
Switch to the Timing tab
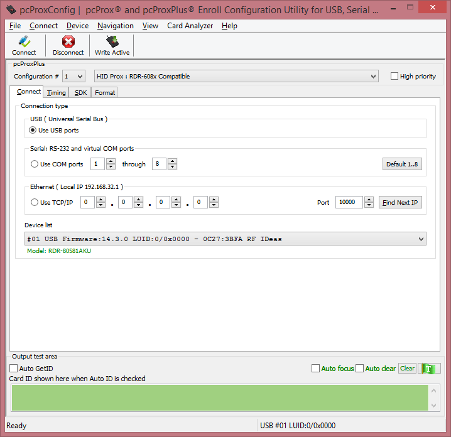coord(57,92)
